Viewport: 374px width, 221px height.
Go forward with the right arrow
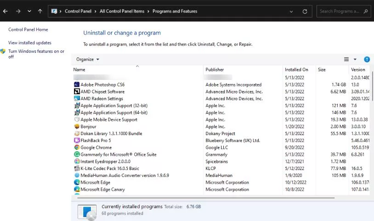[x=18, y=11]
